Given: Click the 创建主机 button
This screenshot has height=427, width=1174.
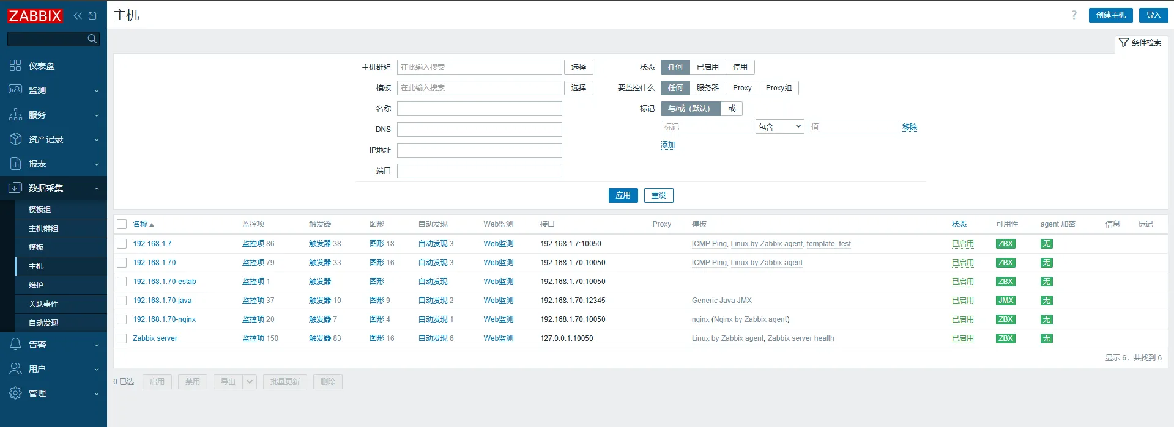Looking at the screenshot, I should pyautogui.click(x=1111, y=15).
